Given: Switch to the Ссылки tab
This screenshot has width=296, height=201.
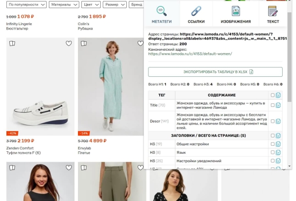Looking at the screenshot, I should tap(196, 14).
